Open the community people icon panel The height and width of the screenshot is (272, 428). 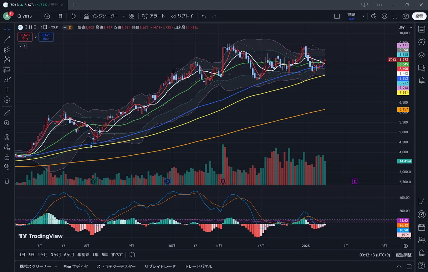(421, 240)
